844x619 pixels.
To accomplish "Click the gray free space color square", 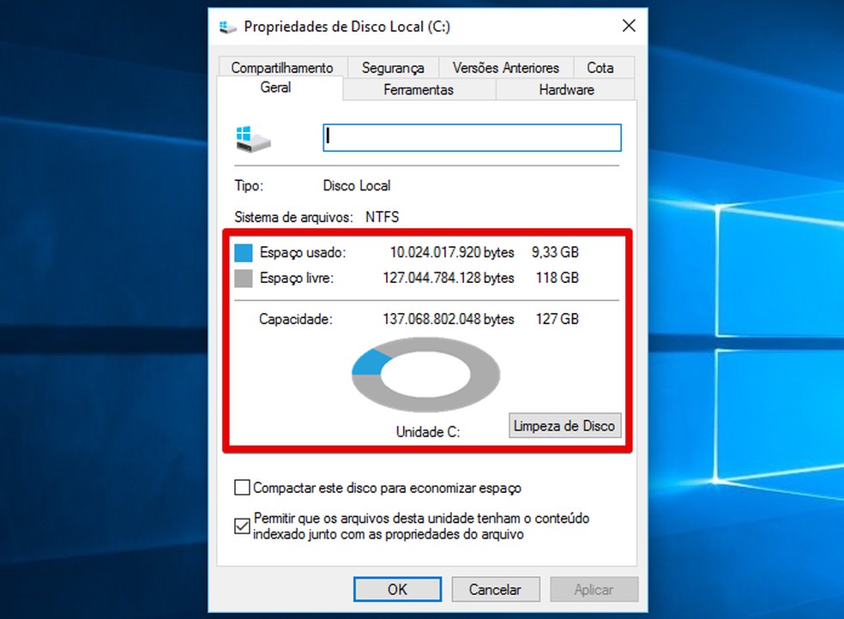I will (244, 279).
